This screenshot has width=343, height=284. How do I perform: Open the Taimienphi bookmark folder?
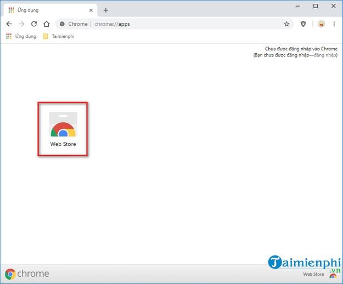click(x=59, y=36)
